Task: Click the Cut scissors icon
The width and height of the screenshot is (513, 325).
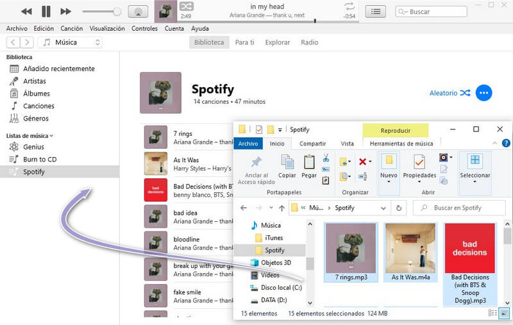Action: click(x=326, y=158)
